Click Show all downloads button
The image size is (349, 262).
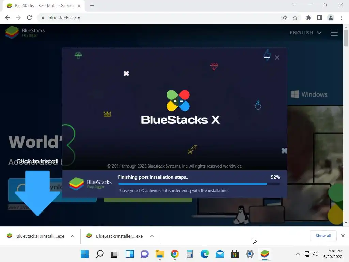[x=323, y=236]
